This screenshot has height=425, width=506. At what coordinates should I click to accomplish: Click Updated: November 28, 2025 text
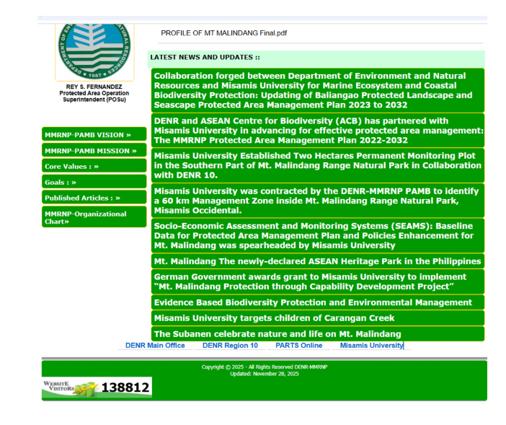click(265, 374)
